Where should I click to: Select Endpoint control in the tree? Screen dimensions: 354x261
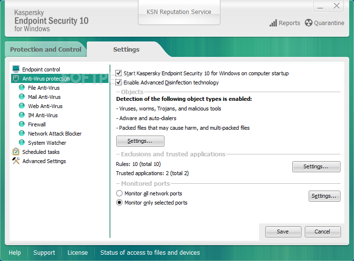coord(41,69)
